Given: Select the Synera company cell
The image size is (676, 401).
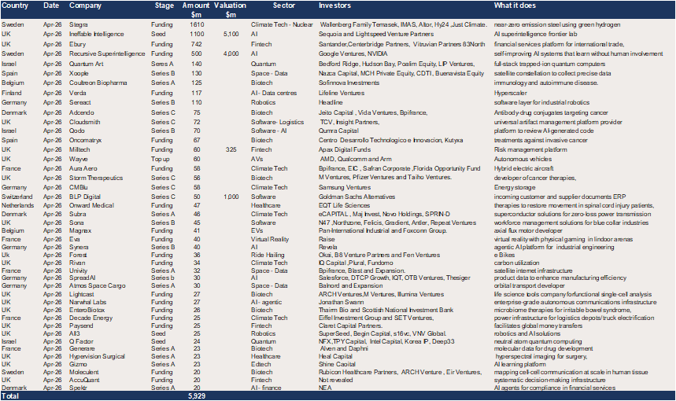Looking at the screenshot, I should pos(79,247).
